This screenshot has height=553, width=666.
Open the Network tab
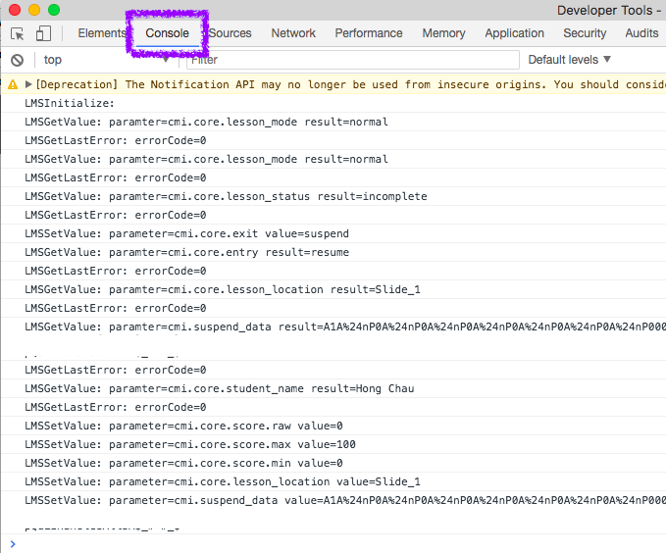coord(293,33)
